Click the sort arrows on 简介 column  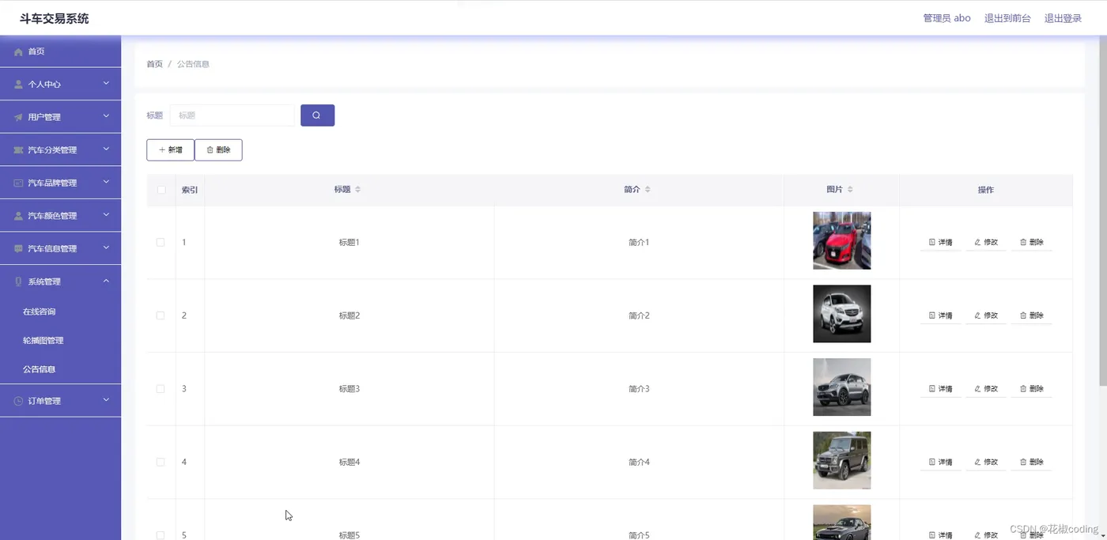[x=648, y=190]
